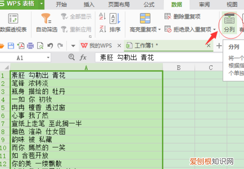Open the quick access toolbar dropdown arrow
244x169 pixels.
pyautogui.click(x=73, y=46)
